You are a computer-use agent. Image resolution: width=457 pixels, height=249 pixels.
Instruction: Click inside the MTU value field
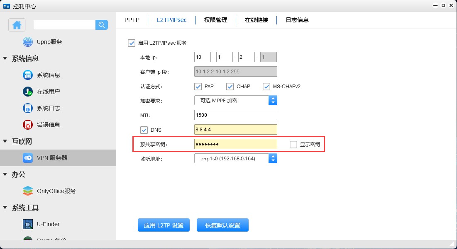235,115
